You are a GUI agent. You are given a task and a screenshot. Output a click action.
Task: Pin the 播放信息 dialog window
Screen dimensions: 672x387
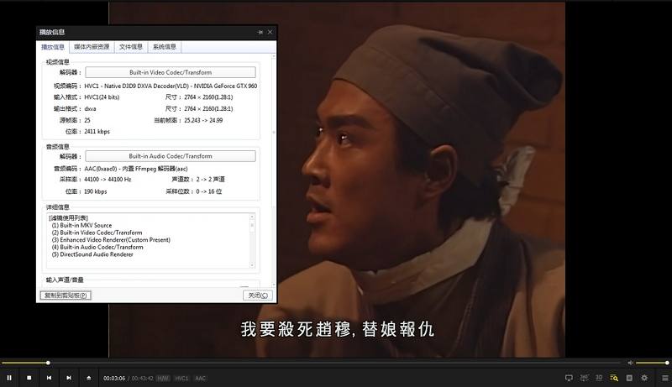click(x=260, y=32)
